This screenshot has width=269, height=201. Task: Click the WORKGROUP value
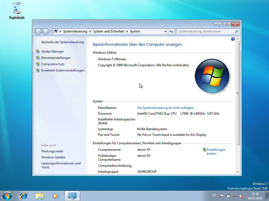pyautogui.click(x=147, y=172)
